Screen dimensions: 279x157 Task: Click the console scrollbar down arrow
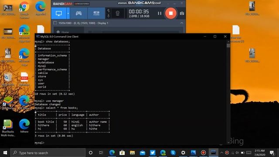click(228, 143)
